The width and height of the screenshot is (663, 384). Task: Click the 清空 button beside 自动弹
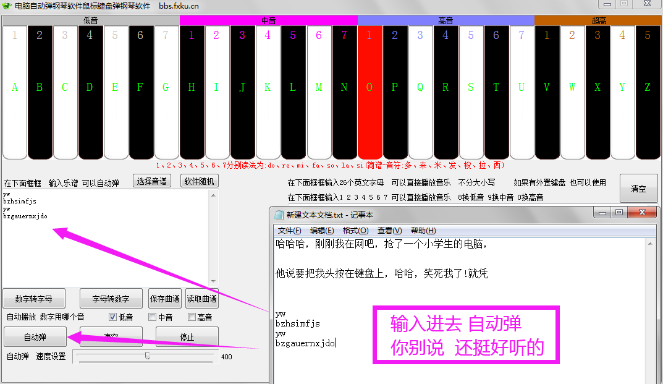coord(111,337)
